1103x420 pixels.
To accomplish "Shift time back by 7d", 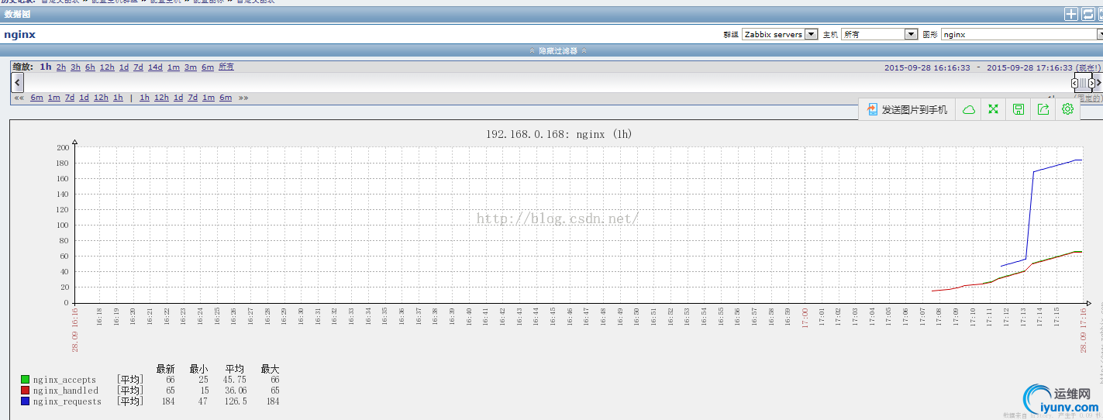I will point(70,98).
